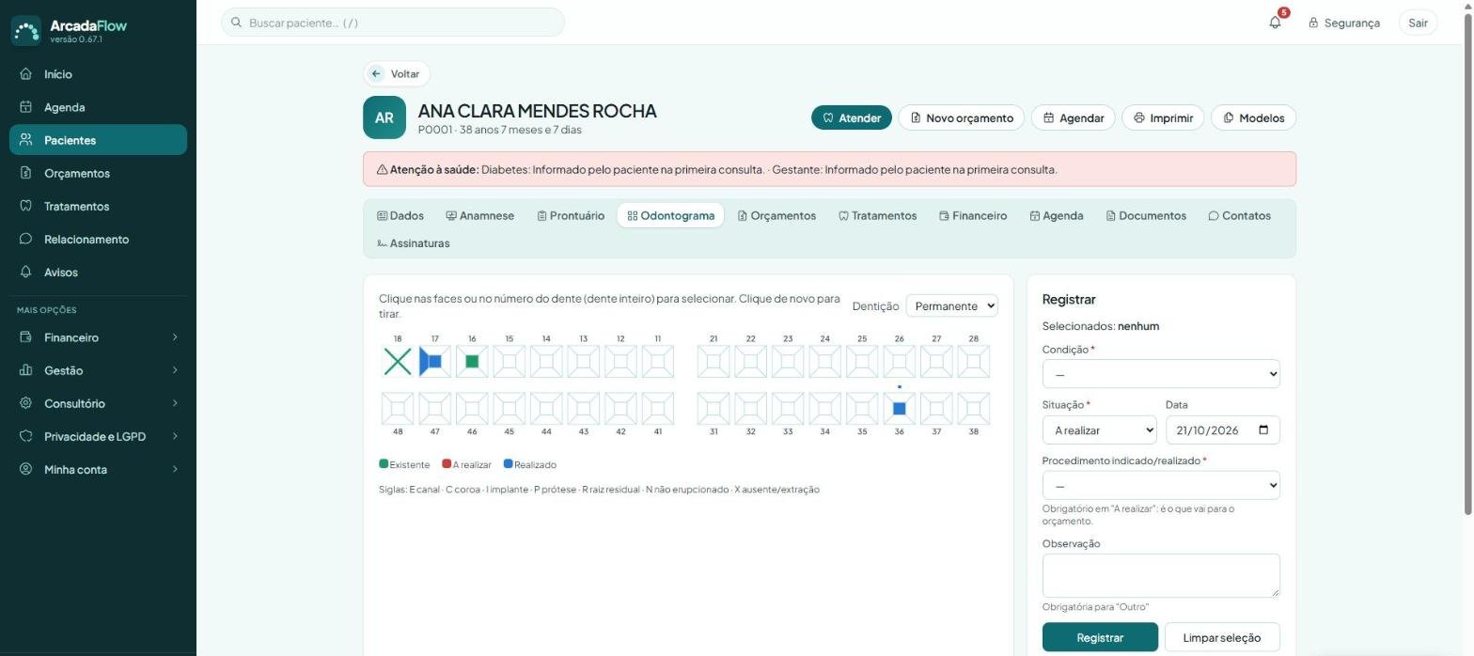This screenshot has height=656, width=1474.
Task: Select tooth 15 diagram
Action: [509, 362]
